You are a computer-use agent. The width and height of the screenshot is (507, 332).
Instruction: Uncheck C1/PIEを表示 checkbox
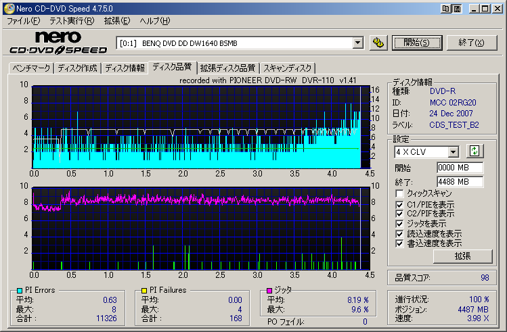(399, 205)
